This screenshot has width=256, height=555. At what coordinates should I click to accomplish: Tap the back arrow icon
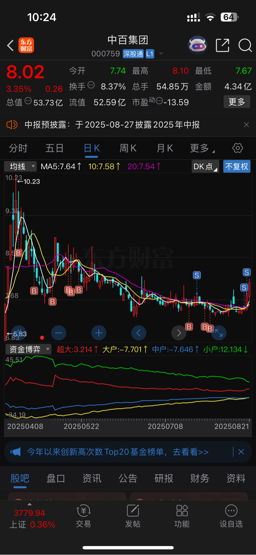(x=10, y=45)
